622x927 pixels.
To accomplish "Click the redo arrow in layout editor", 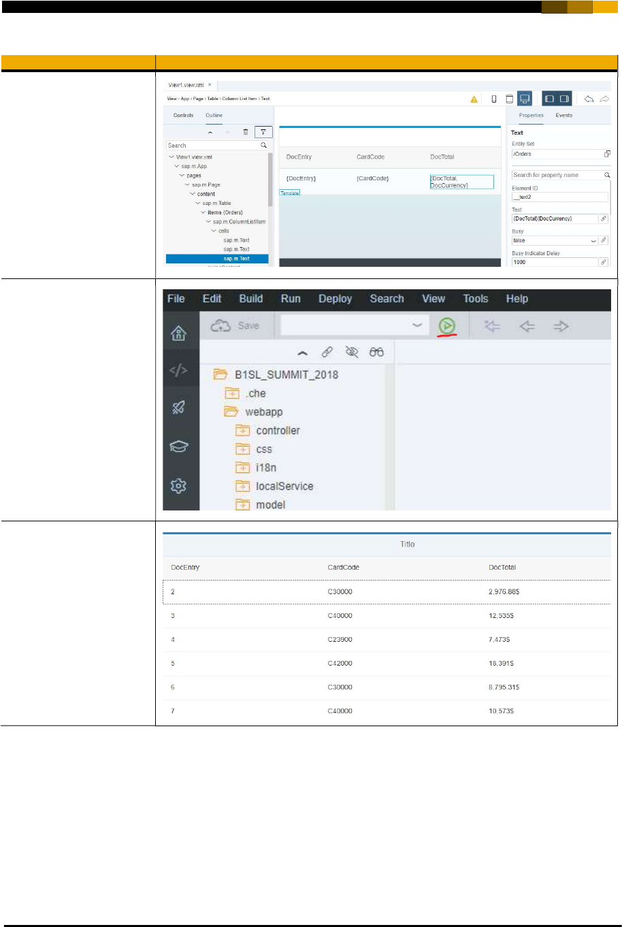I will click(x=604, y=99).
